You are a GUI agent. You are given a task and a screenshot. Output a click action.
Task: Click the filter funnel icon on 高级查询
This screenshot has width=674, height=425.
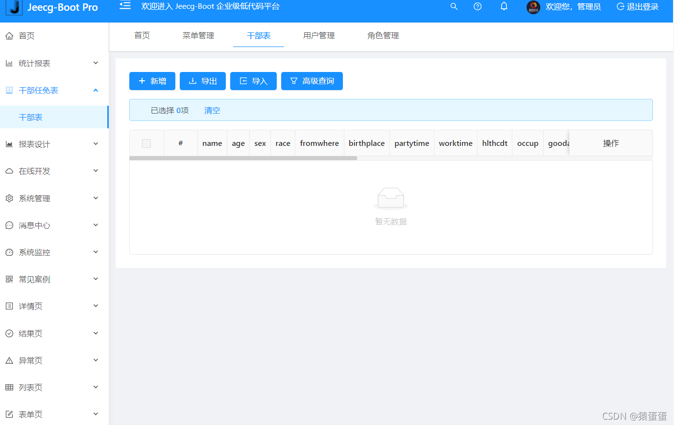[294, 81]
